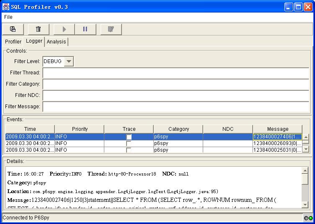
Task: Sort events by the Time column header
Action: tap(30, 129)
